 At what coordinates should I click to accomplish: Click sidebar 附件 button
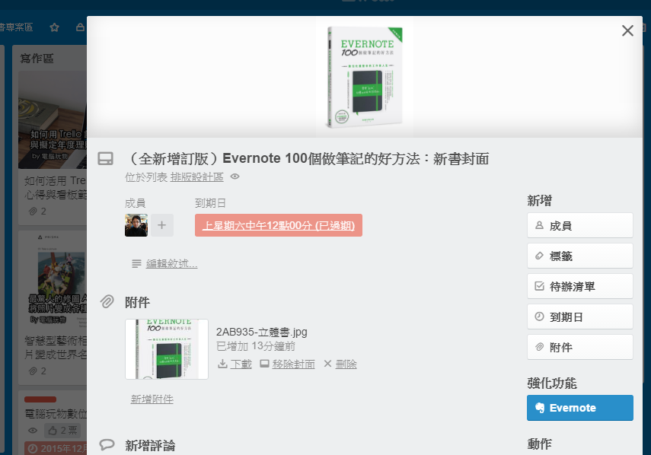point(580,347)
